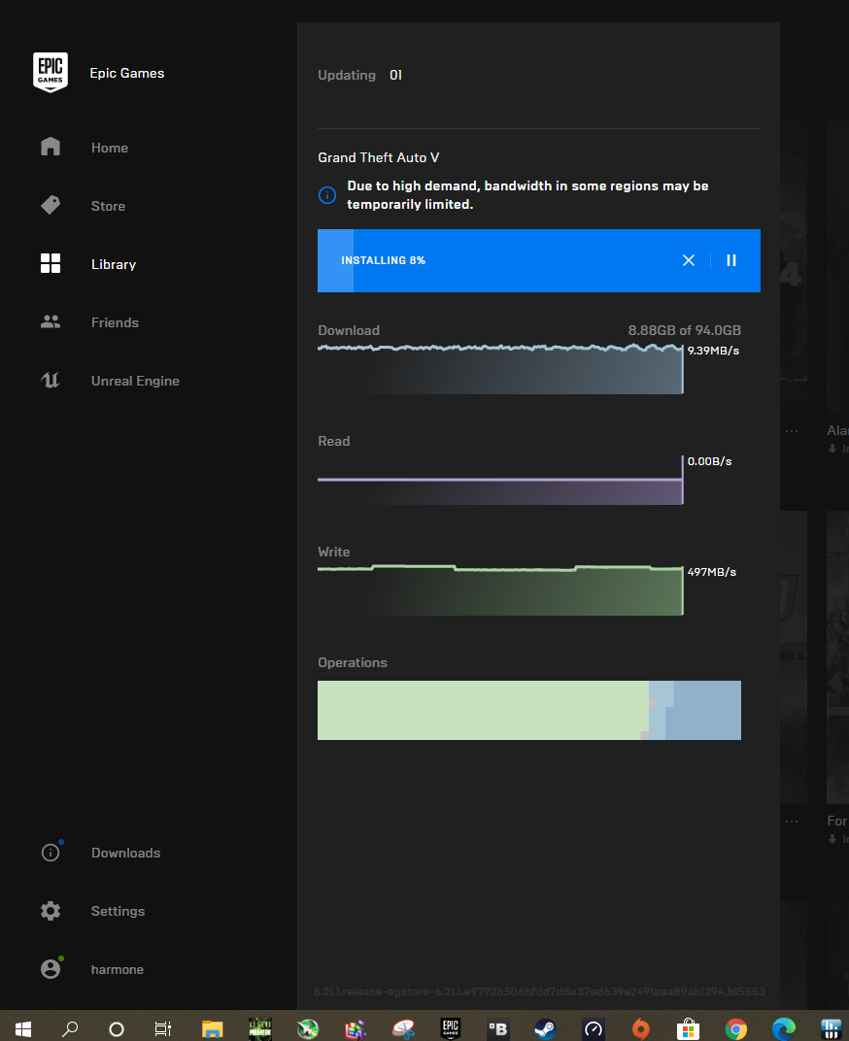
Task: Open Downloads from the sidebar menu
Action: click(x=126, y=854)
